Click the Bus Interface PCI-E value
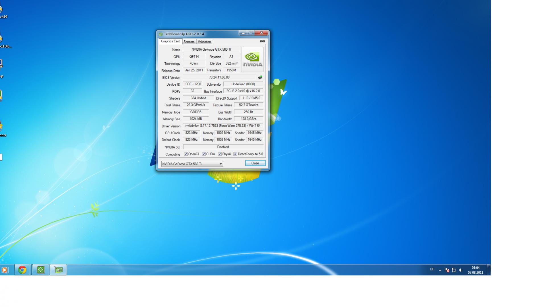The width and height of the screenshot is (546, 307). [243, 91]
